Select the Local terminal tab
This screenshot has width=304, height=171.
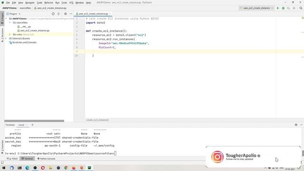tap(21, 125)
